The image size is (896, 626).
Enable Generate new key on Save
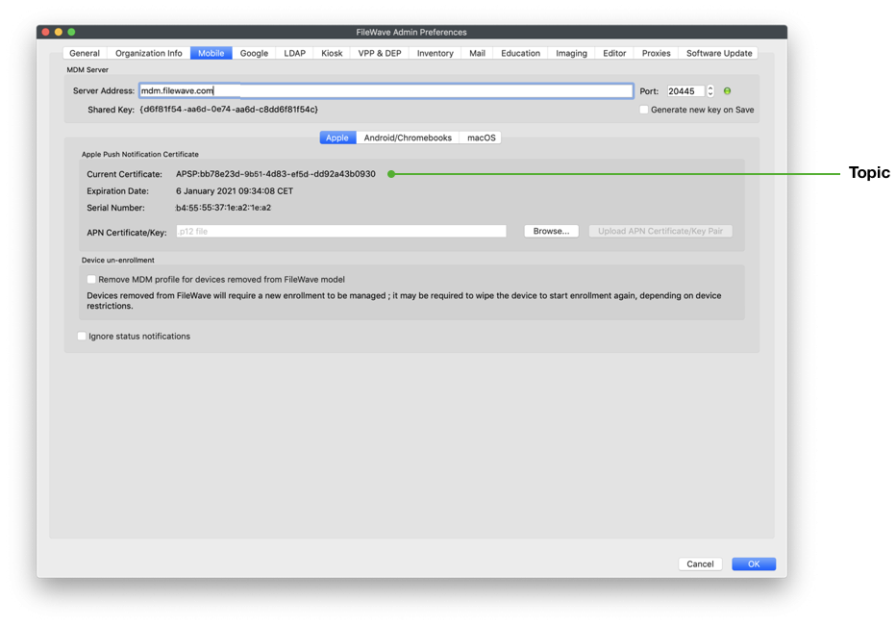point(644,110)
